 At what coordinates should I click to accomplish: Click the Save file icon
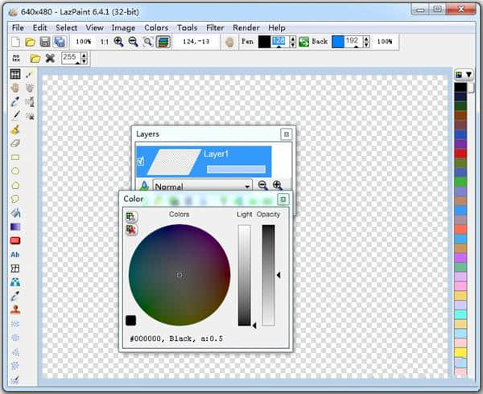coord(45,42)
